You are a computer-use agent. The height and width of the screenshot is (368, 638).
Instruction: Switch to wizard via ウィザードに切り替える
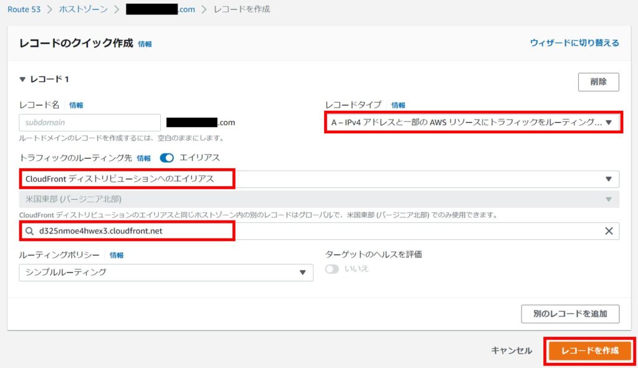pyautogui.click(x=574, y=43)
